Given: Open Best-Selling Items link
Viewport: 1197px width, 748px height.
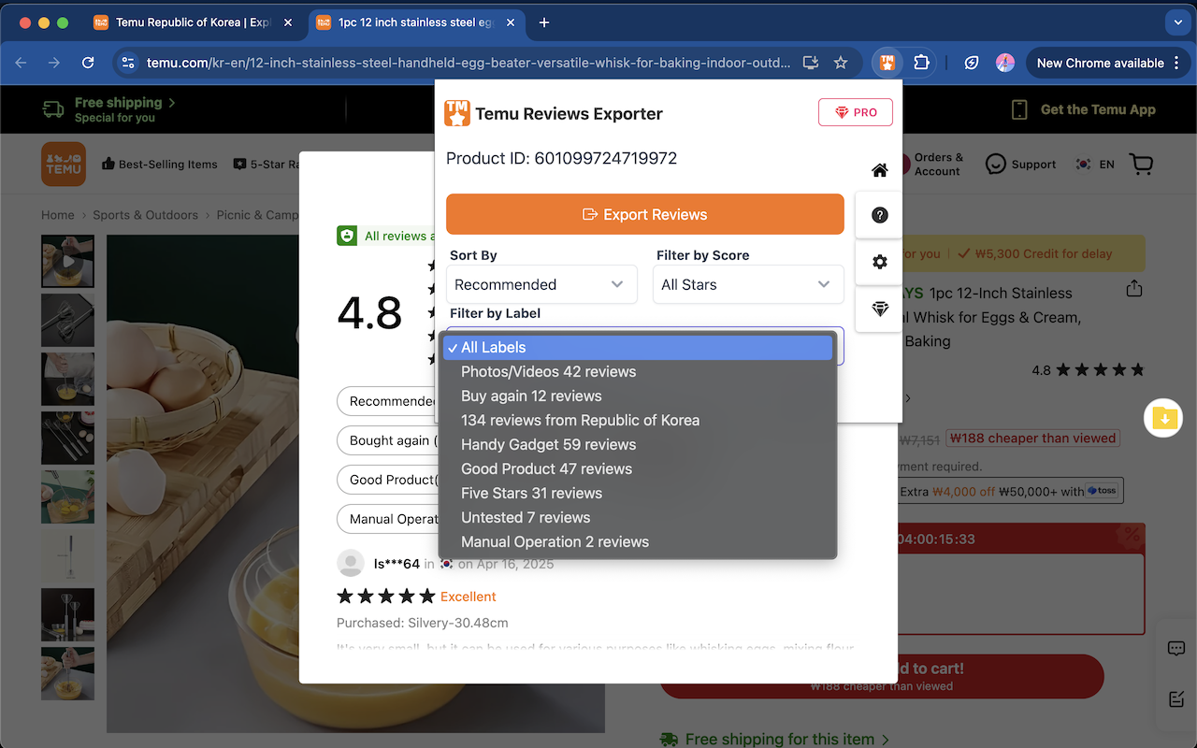Looking at the screenshot, I should click(159, 165).
